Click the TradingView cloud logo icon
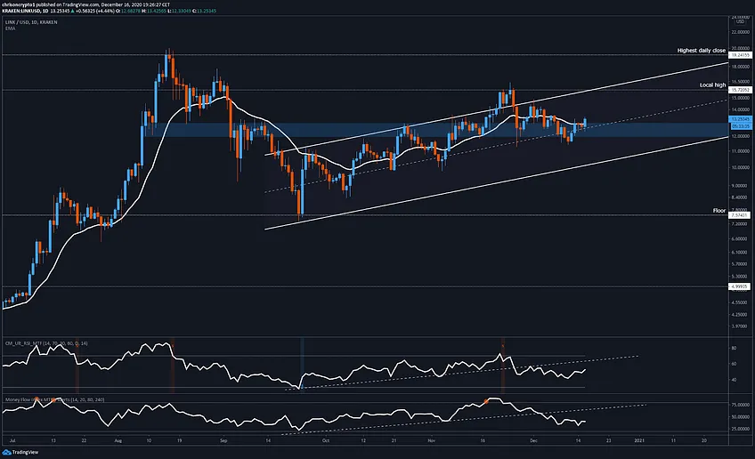Viewport: 755px width, 459px height. coord(6,452)
